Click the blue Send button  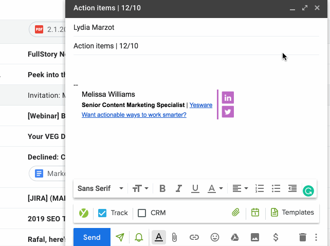(91, 237)
